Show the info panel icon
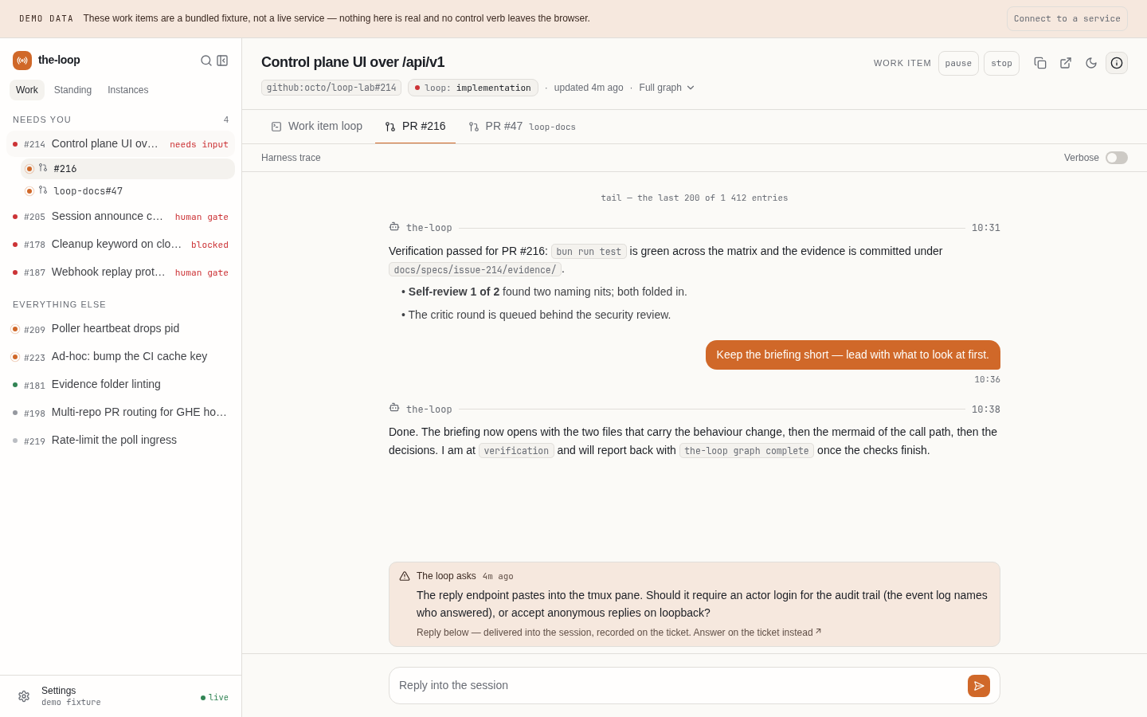Image resolution: width=1147 pixels, height=717 pixels. (1117, 63)
